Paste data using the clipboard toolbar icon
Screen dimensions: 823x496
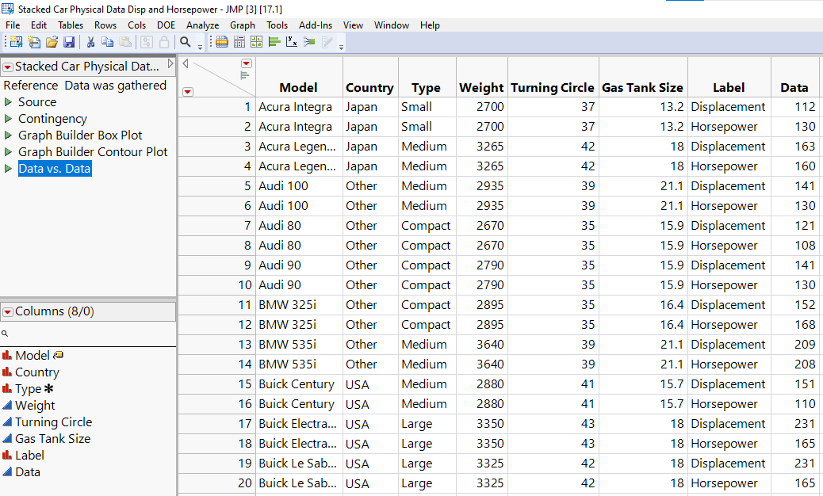(125, 42)
